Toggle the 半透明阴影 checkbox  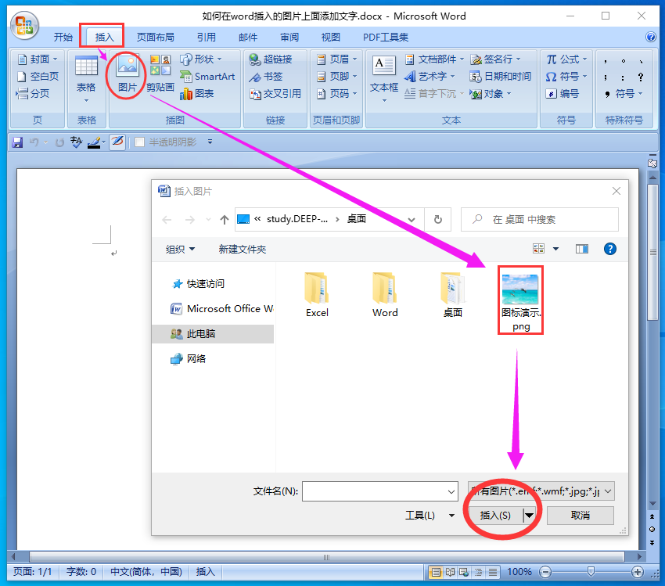point(139,142)
